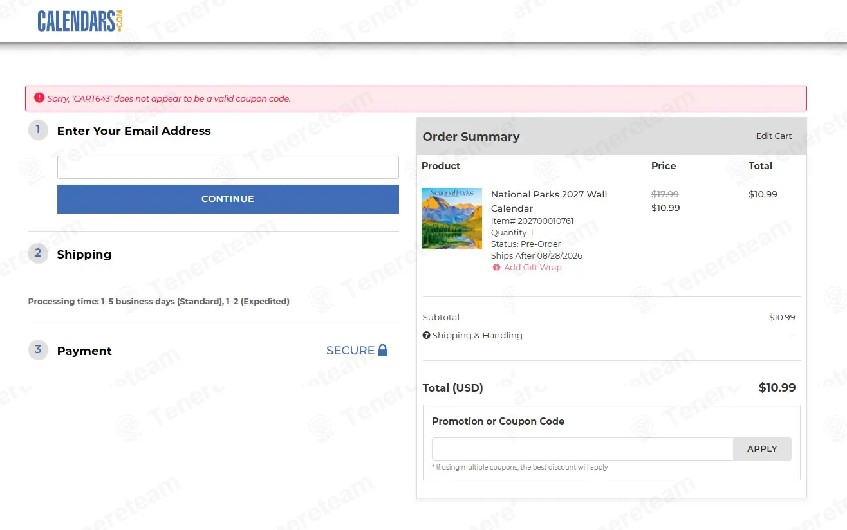
Task: Click the gift icon beside Add Gift Wrap
Action: click(496, 268)
